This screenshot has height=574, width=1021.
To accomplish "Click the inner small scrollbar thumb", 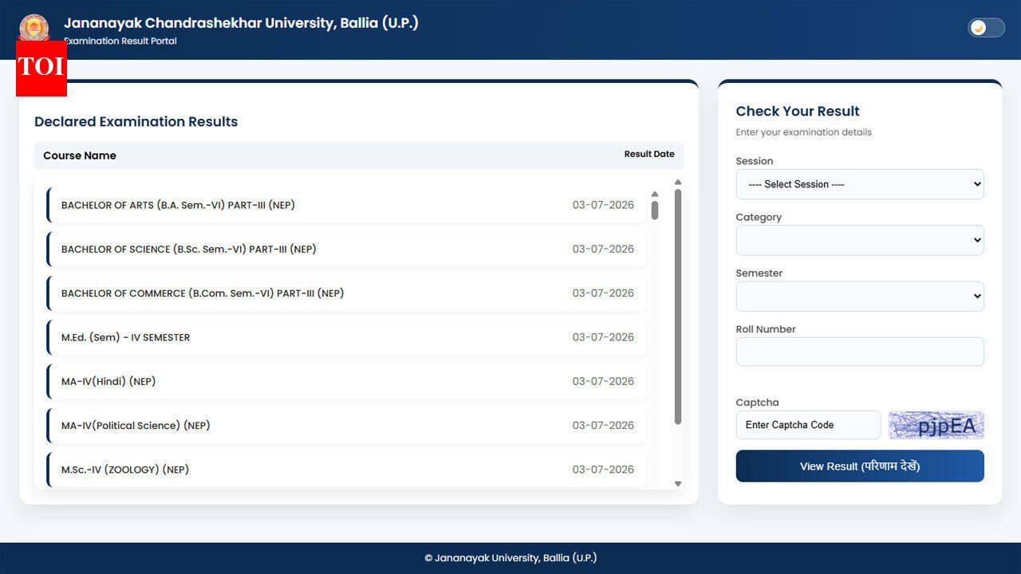I will tap(655, 210).
